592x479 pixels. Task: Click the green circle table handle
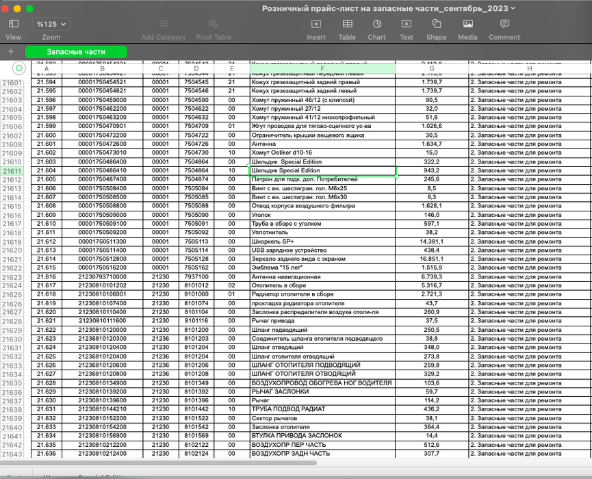[18, 67]
